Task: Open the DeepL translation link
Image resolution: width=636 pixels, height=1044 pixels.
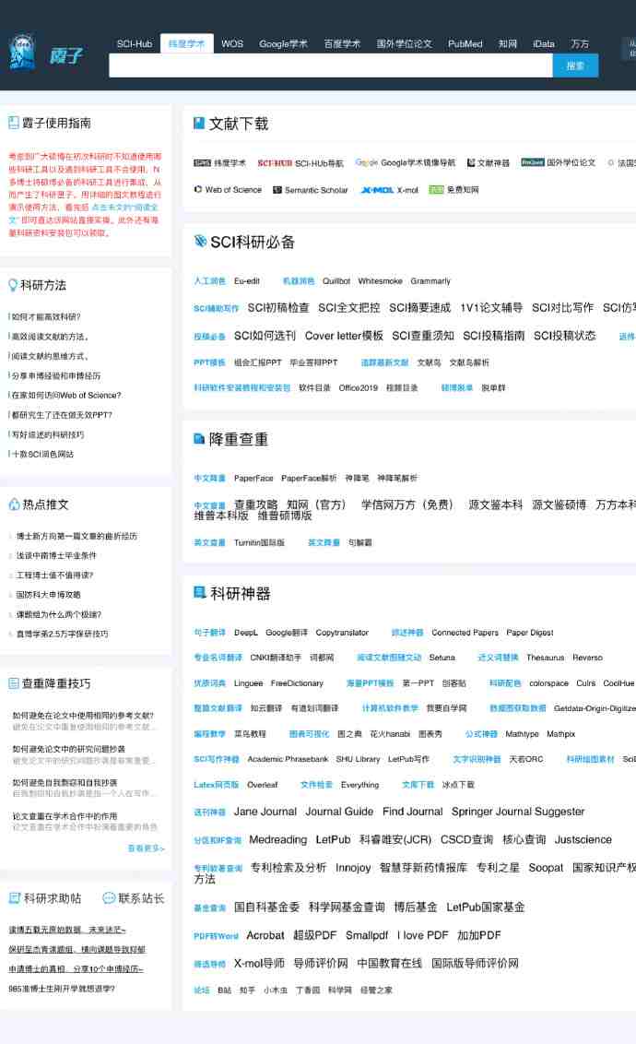Action: coord(245,633)
